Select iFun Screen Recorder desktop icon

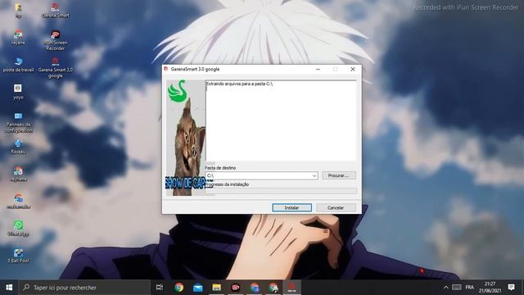(55, 40)
